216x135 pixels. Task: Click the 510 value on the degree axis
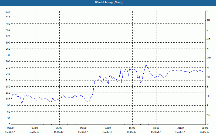(8, 17)
